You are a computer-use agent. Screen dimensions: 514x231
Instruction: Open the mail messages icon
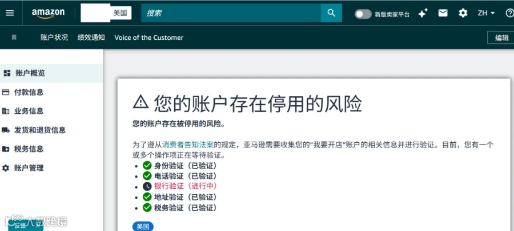pyautogui.click(x=443, y=13)
